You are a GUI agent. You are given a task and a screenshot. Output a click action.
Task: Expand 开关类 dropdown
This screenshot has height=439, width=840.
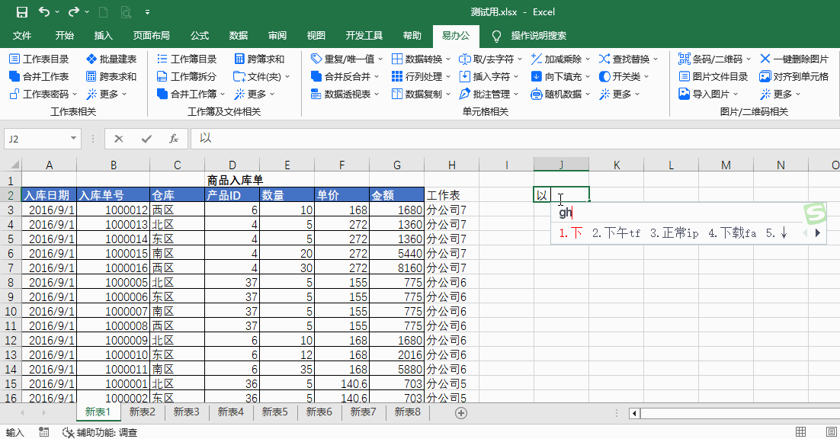(x=646, y=76)
